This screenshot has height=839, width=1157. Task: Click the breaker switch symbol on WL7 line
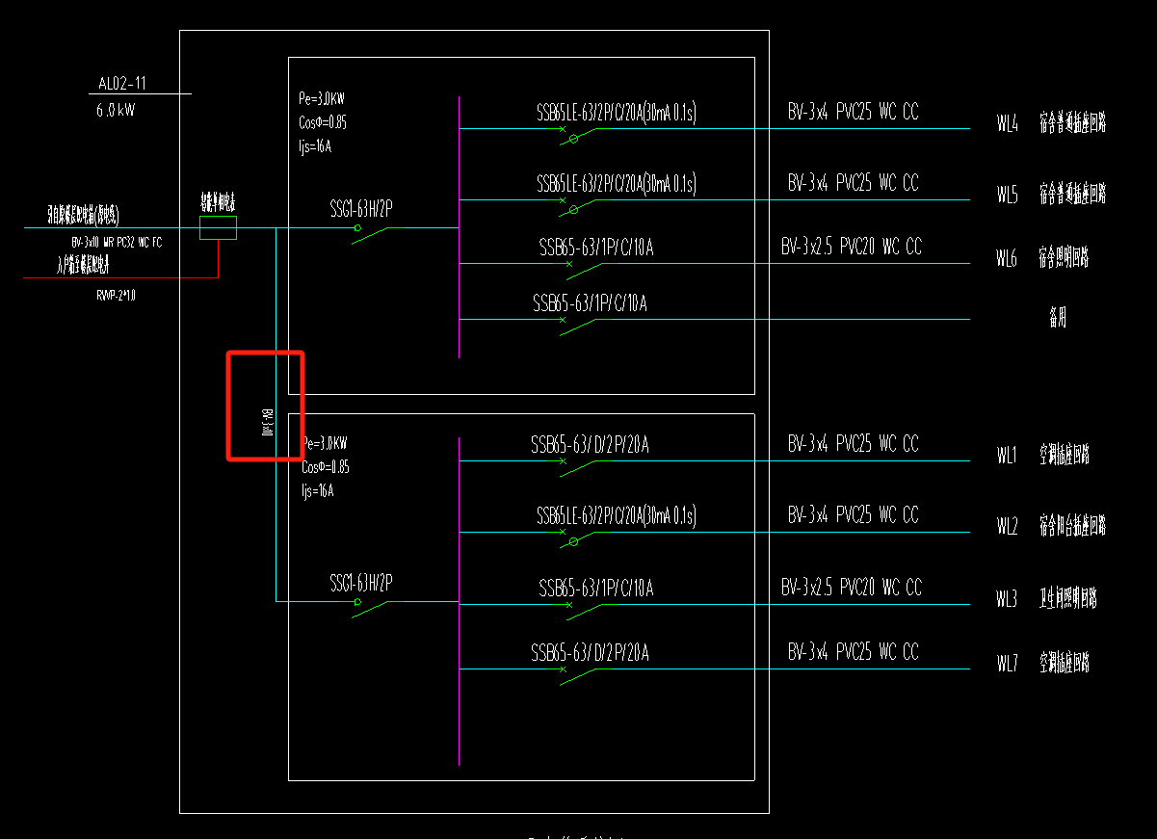click(578, 676)
